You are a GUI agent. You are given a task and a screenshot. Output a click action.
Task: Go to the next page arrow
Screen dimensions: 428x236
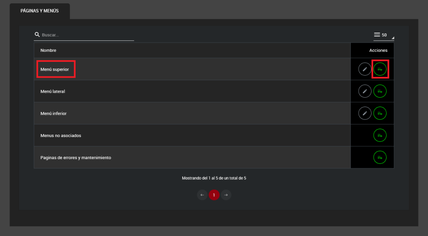(226, 195)
